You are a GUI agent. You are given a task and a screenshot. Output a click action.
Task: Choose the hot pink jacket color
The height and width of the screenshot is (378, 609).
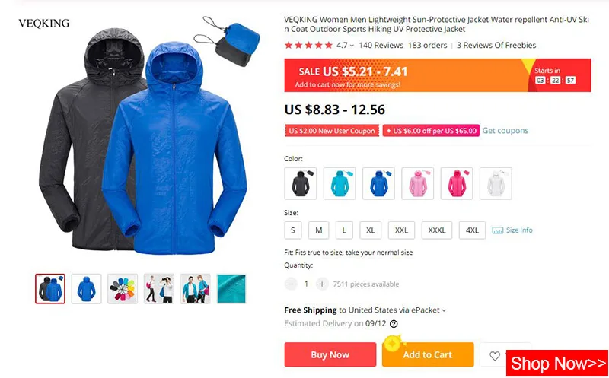coord(457,183)
